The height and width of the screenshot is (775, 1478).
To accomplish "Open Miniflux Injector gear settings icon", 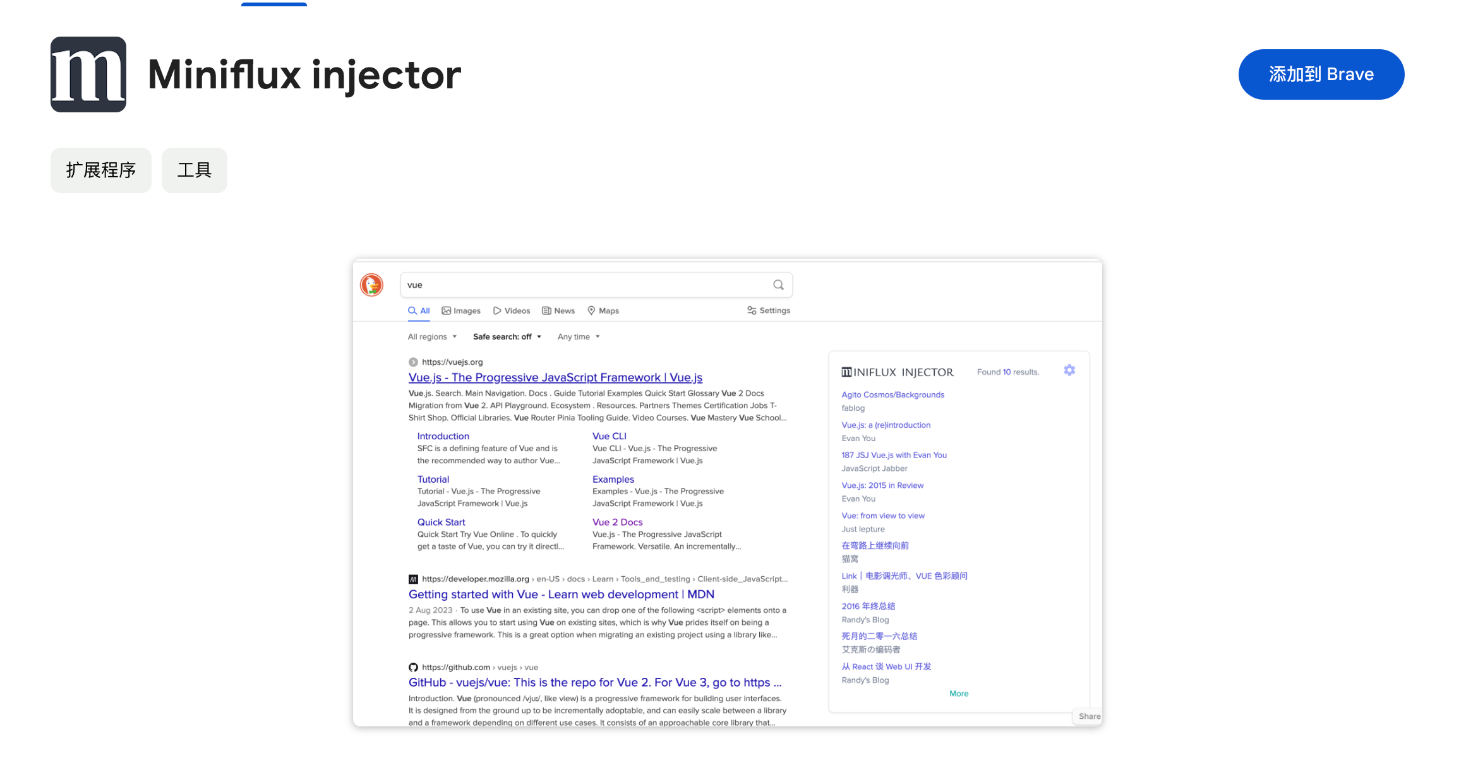I will [1069, 370].
